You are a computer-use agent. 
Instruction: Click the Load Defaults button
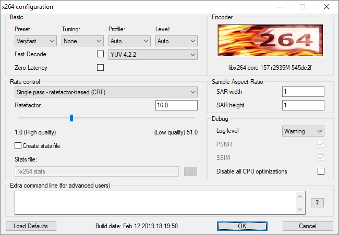click(x=31, y=226)
